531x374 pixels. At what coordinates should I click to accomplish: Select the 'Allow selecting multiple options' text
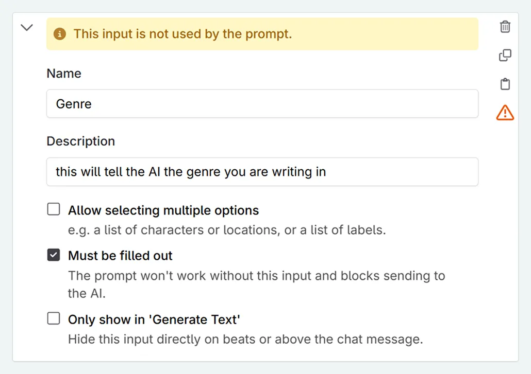pyautogui.click(x=163, y=210)
